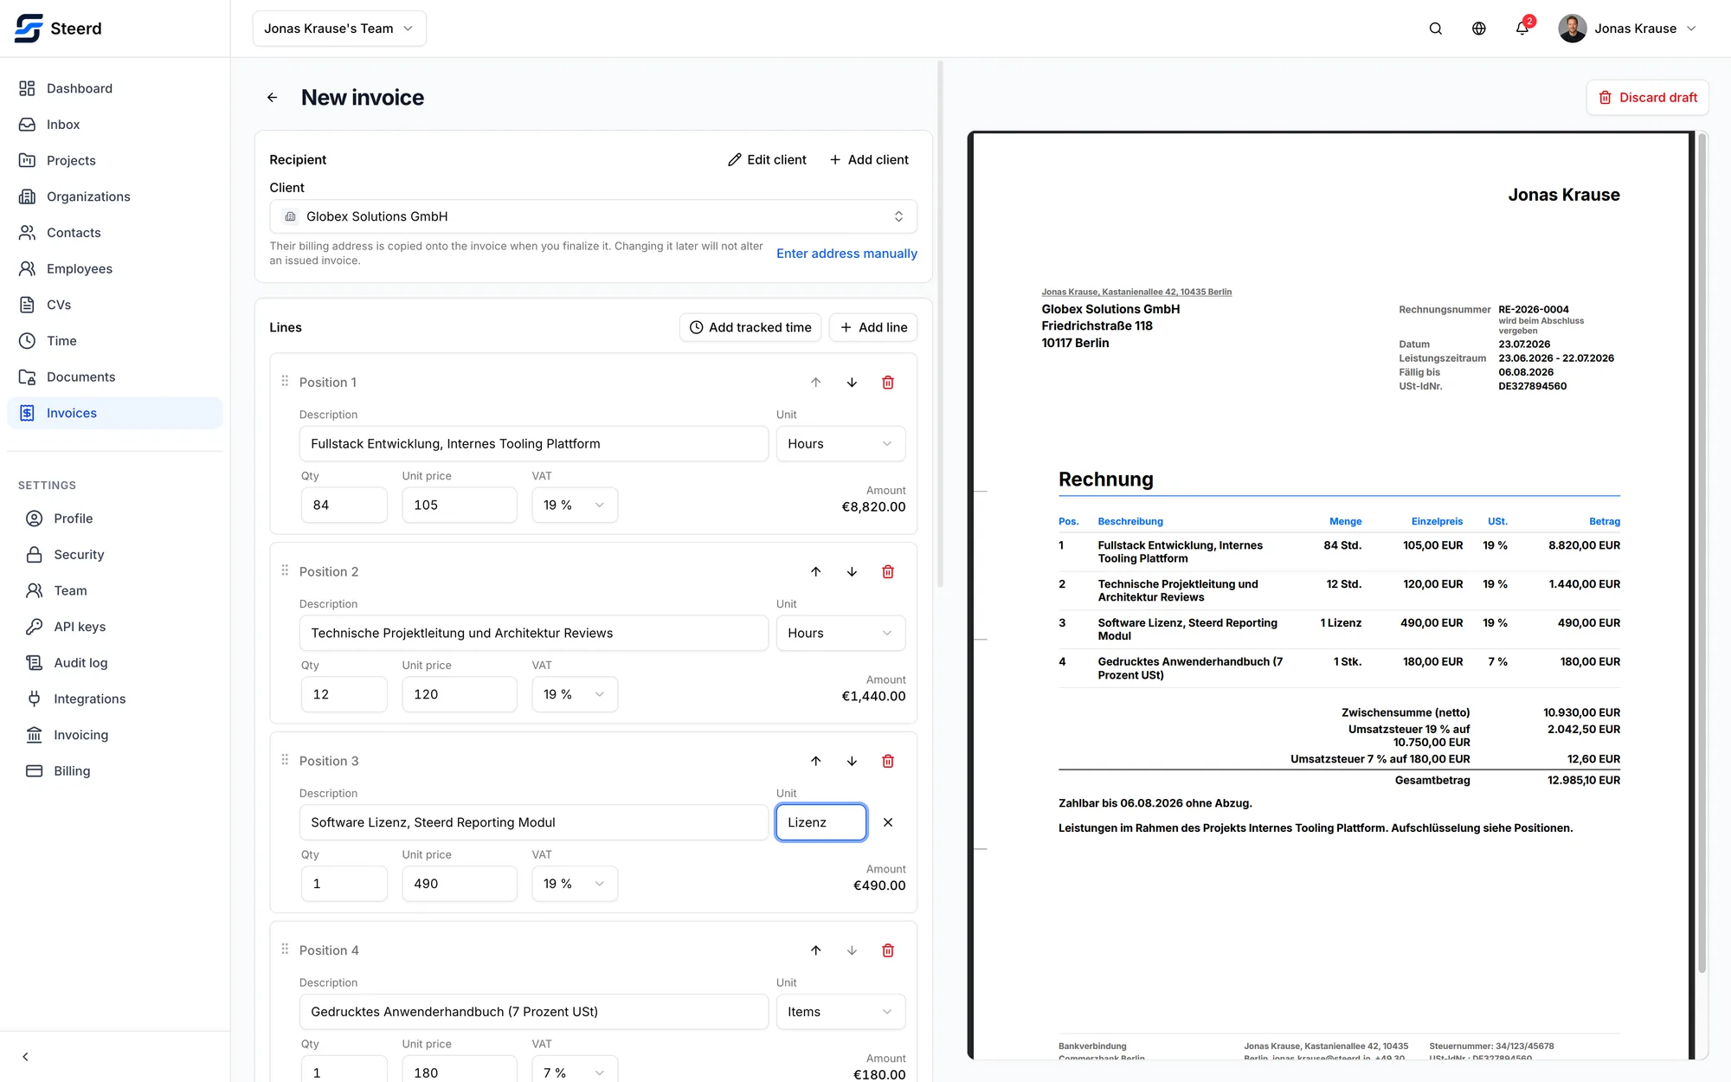Select Invoices in the sidebar
This screenshot has height=1082, width=1731.
[114, 414]
